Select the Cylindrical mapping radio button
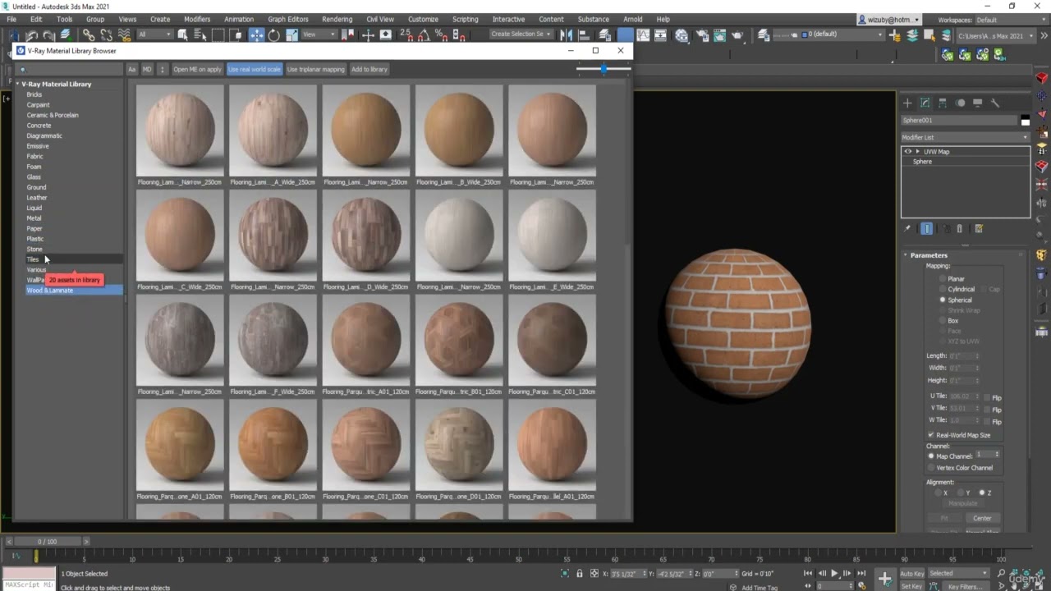This screenshot has height=591, width=1051. [x=943, y=289]
